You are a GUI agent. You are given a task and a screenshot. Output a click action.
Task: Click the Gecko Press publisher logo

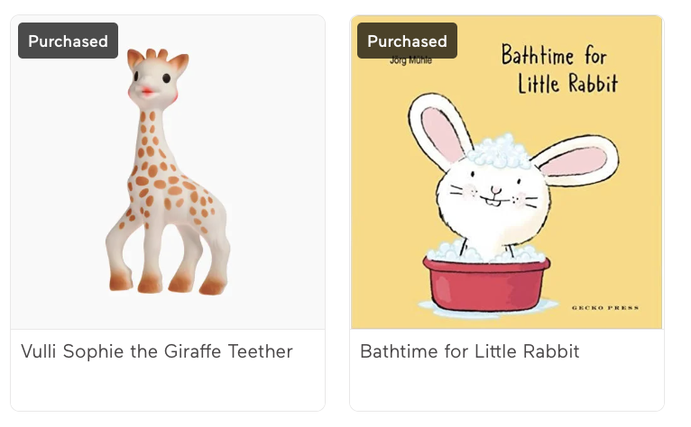(605, 308)
